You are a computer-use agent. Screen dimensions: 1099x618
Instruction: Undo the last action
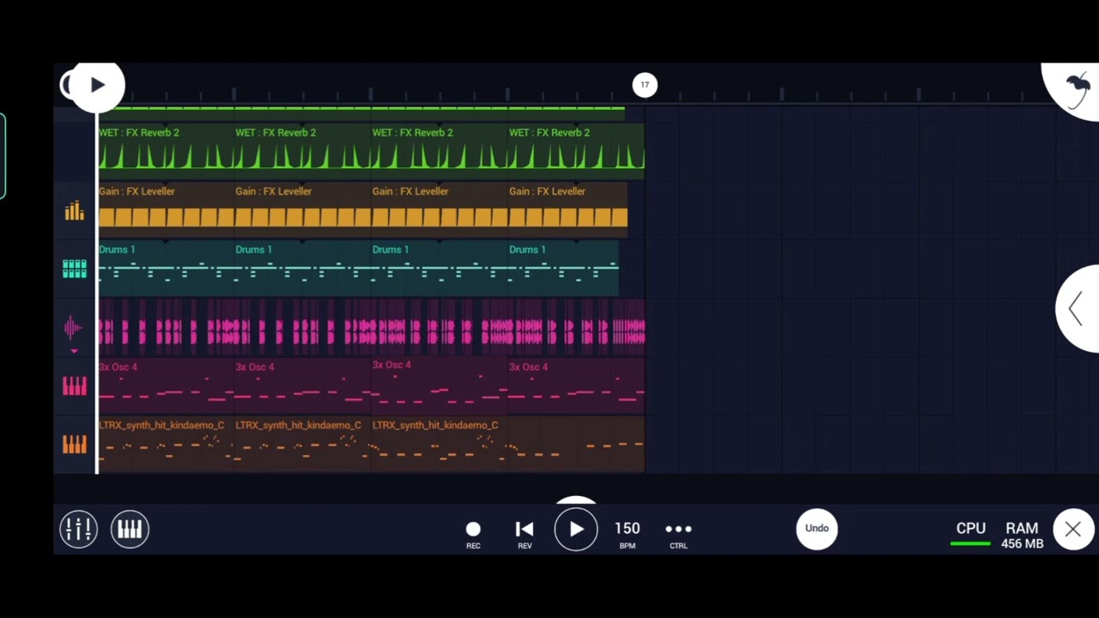(x=817, y=529)
